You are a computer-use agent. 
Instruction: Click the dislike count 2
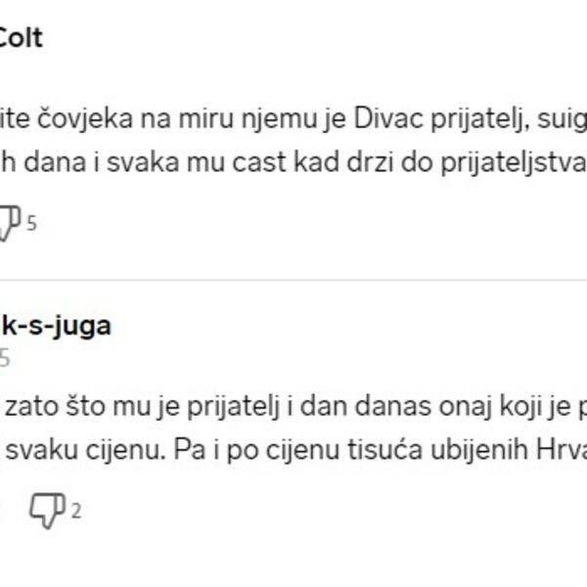75,511
